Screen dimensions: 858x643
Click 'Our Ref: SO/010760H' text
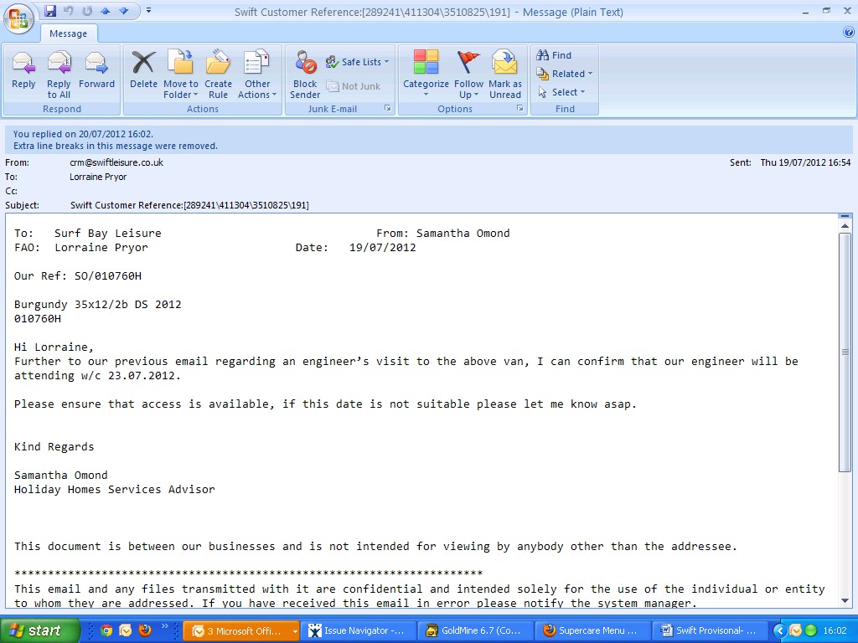tap(78, 275)
